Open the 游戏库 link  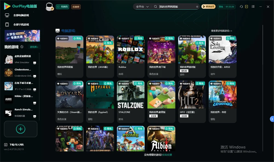tap(34, 47)
